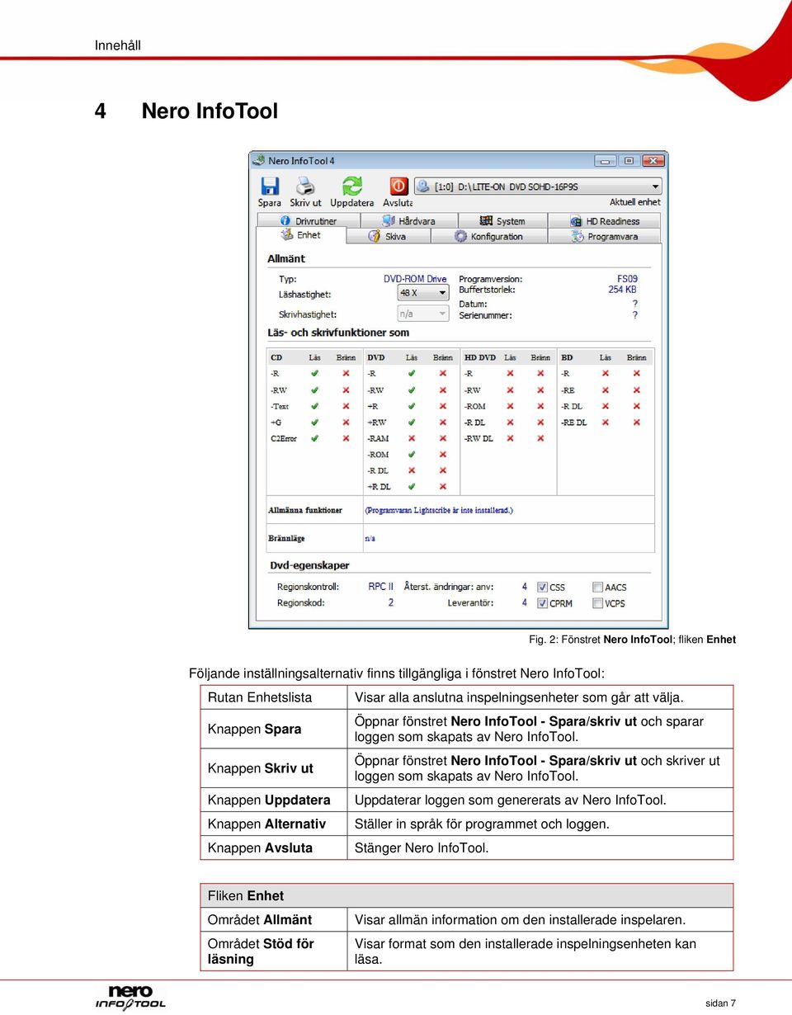Switch to the Konfiguration tab
This screenshot has width=792, height=1015.
[488, 236]
